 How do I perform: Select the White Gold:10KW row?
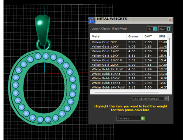pyautogui.click(x=129, y=78)
